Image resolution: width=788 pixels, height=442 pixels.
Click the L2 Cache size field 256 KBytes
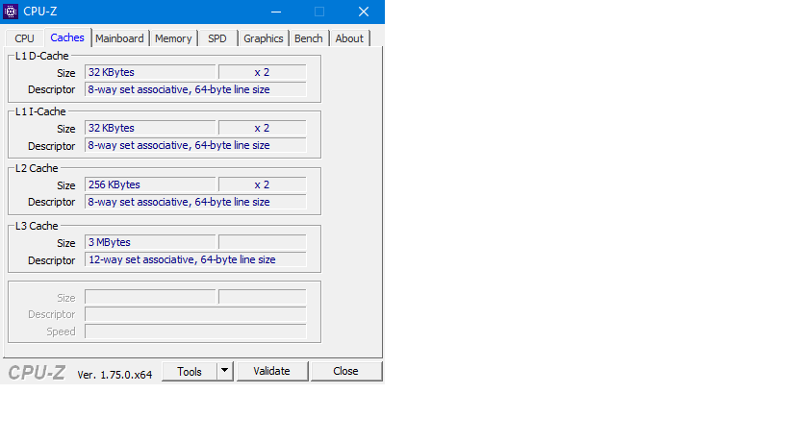click(x=150, y=184)
